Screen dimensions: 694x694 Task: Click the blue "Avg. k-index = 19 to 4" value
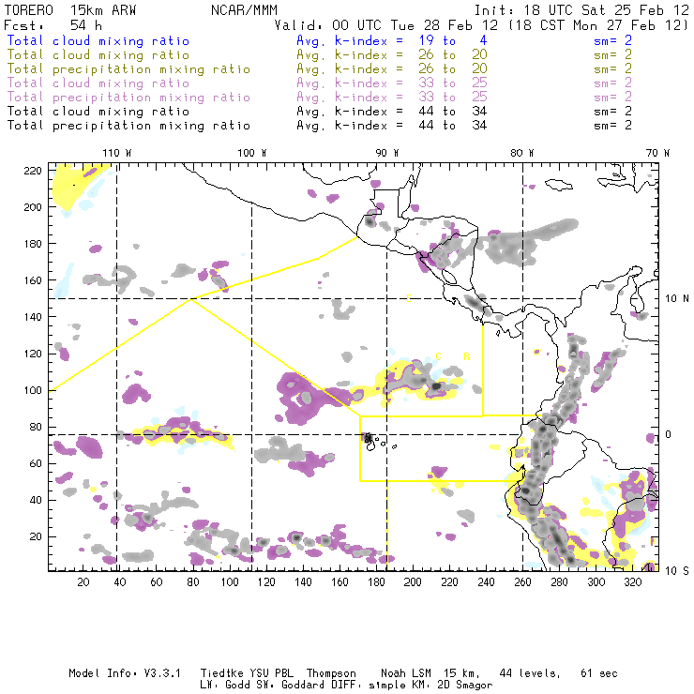pyautogui.click(x=392, y=40)
